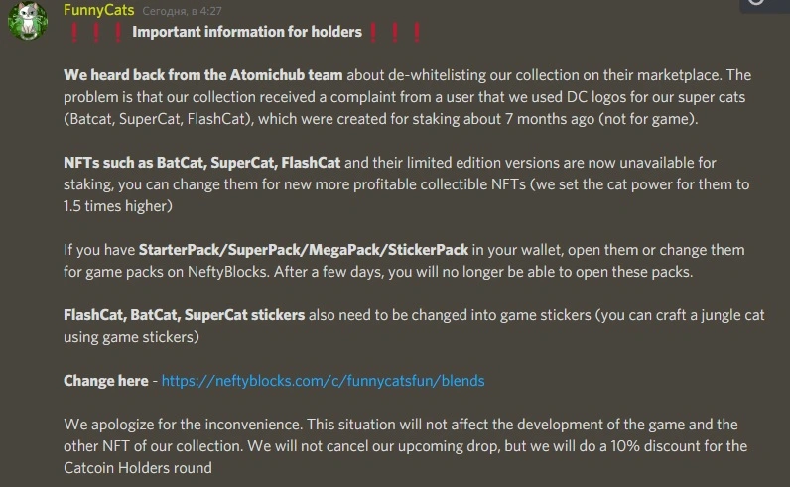Click the bold 'StarterPack/SuperPack/MegaPack/StickerPack' text
This screenshot has width=790, height=487.
pyautogui.click(x=304, y=250)
